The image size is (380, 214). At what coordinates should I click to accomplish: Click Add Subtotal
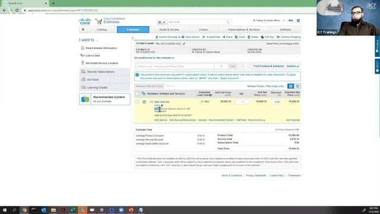coord(293,120)
